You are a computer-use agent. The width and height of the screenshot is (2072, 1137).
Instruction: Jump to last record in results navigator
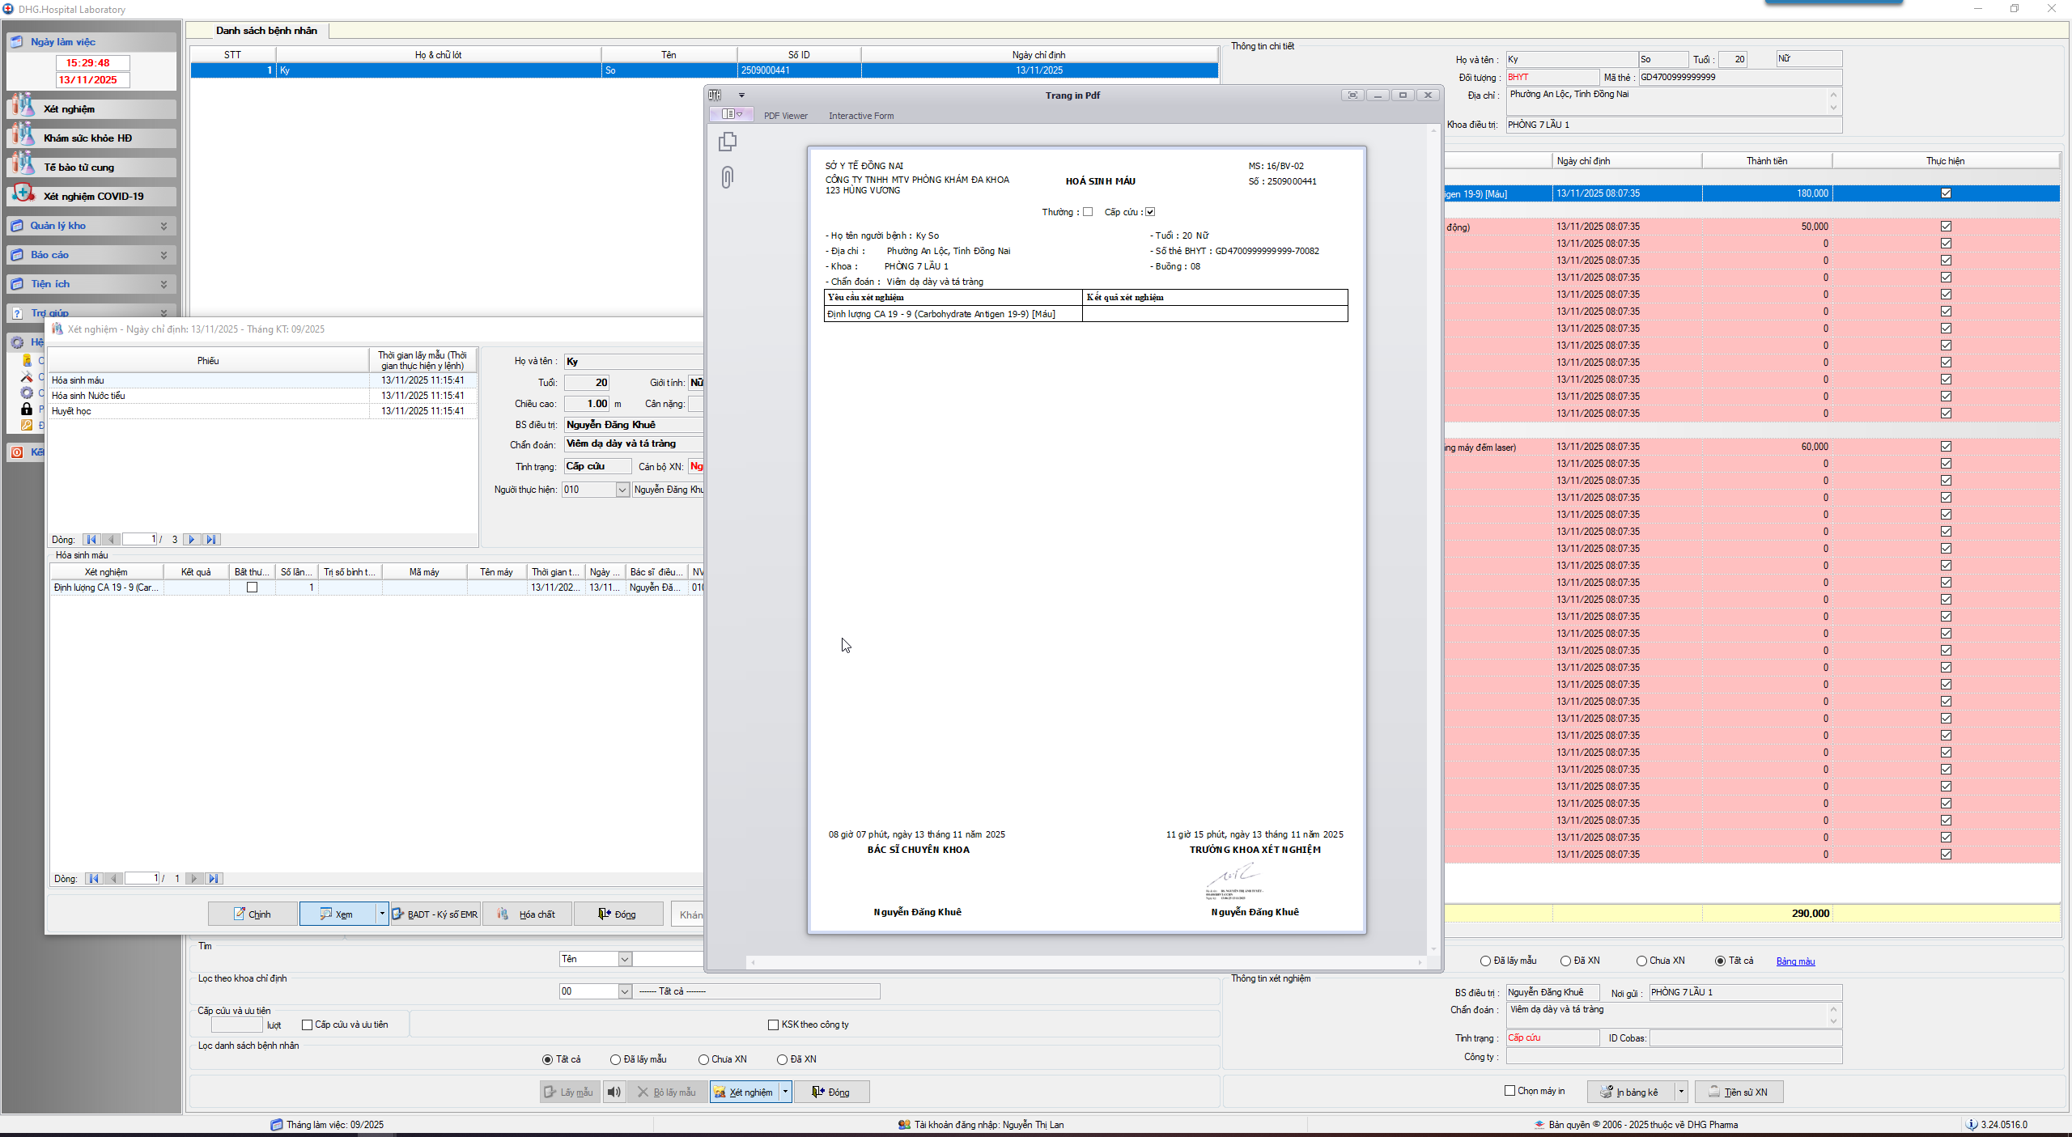click(x=214, y=878)
